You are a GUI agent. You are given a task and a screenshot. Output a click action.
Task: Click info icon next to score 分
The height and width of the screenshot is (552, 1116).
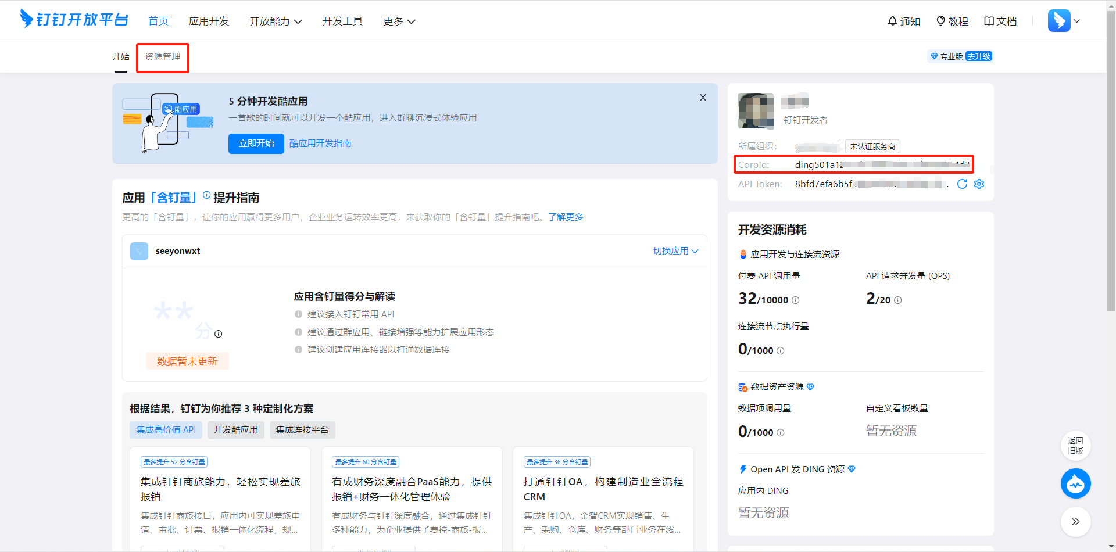(x=219, y=334)
